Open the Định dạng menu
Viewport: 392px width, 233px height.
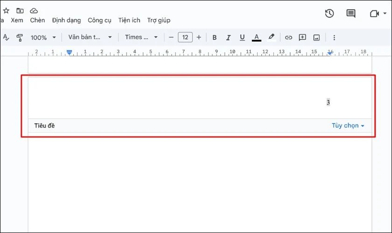66,21
